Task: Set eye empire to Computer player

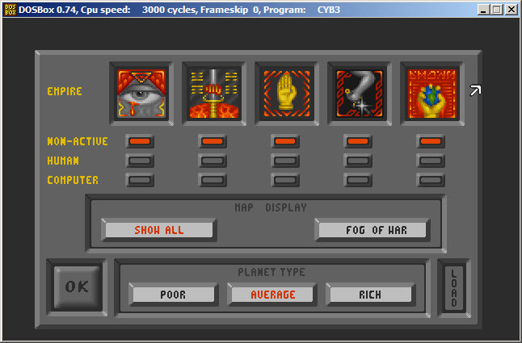Action: point(140,180)
